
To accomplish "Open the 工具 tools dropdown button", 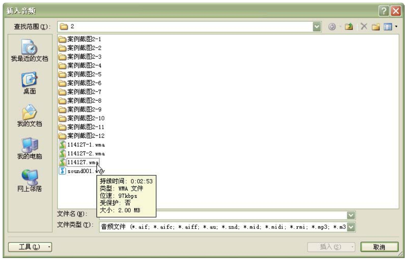I will [30, 247].
